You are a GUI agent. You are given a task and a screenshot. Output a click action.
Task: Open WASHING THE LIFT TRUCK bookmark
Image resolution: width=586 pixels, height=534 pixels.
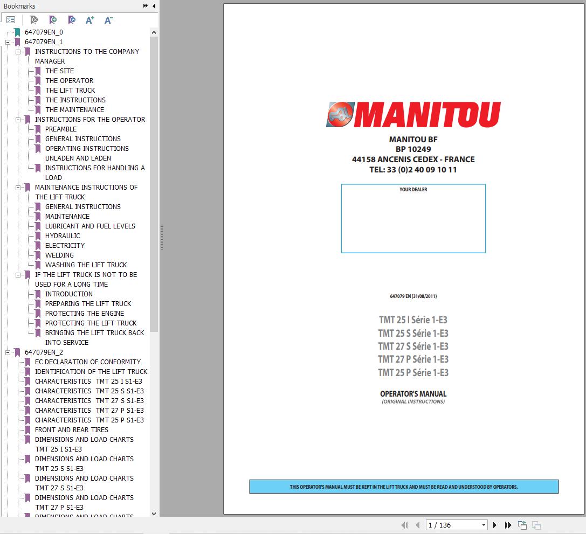pyautogui.click(x=86, y=265)
